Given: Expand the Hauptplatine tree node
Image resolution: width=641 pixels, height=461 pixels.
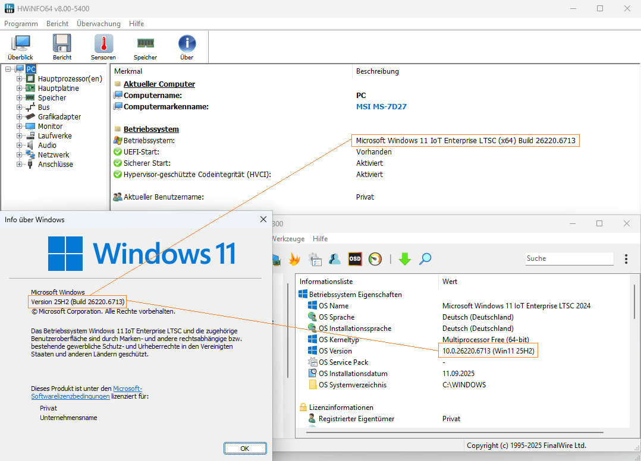Looking at the screenshot, I should click(19, 88).
